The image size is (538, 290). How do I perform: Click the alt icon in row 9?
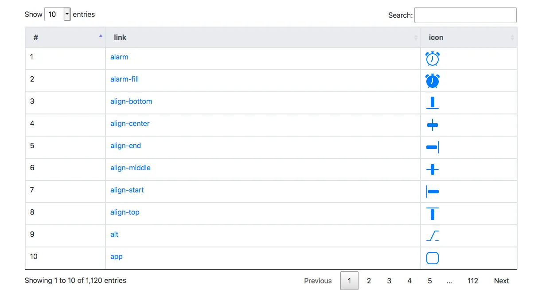[x=432, y=236]
